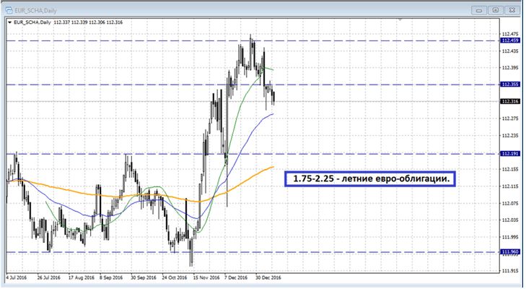Viewport: 526px width, 289px height.
Task: Click the 30 Dec 2016 date label
Action: coord(267,277)
